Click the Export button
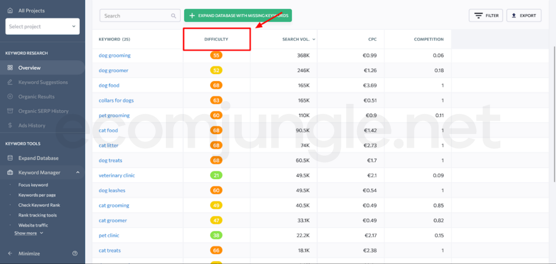Viewport: 556px width, 264px height. [524, 16]
